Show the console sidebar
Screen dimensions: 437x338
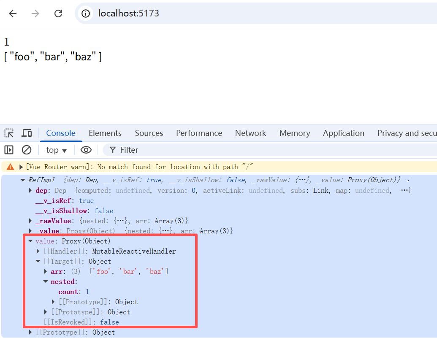9,150
